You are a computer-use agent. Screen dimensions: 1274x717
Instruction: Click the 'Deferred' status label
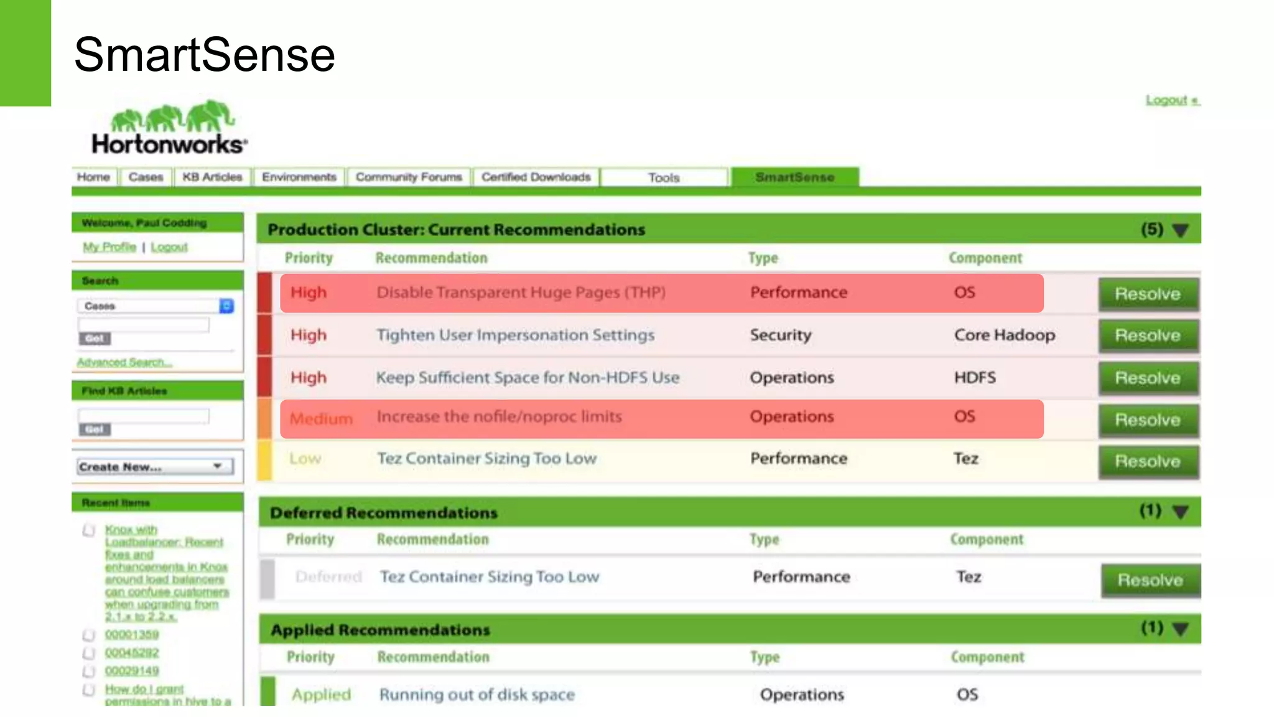click(328, 576)
